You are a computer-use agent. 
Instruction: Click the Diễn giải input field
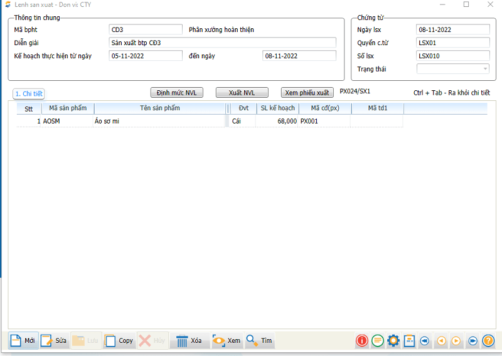coord(223,43)
